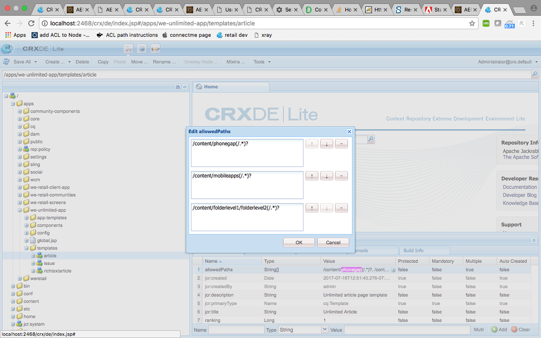Viewport: 541px width, 338px height.
Task: Collapse the tree panel with double-arrow icon
Action: [184, 87]
